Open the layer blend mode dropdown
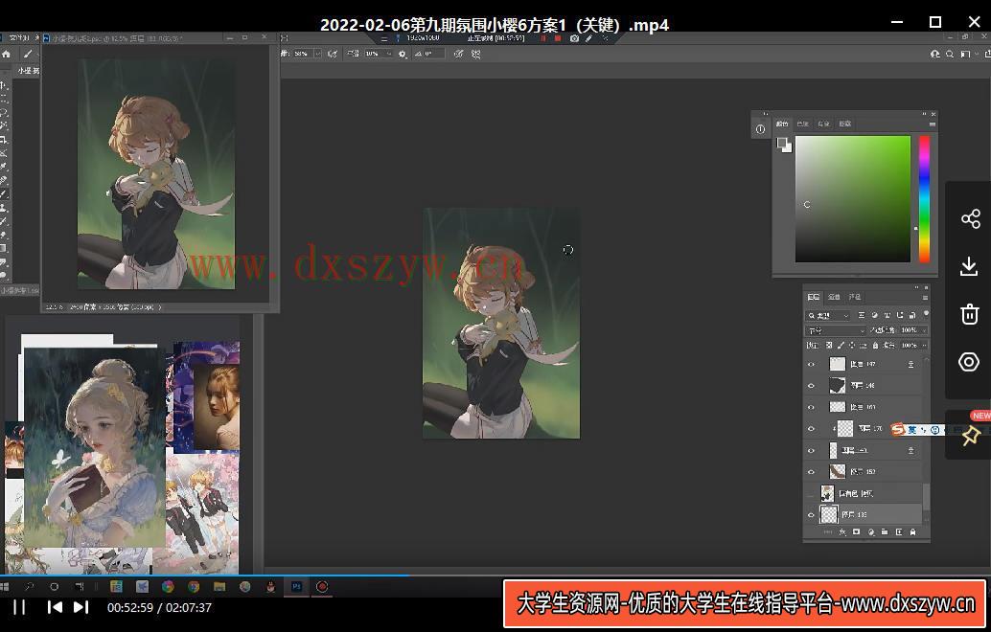Image resolution: width=991 pixels, height=632 pixels. [836, 330]
